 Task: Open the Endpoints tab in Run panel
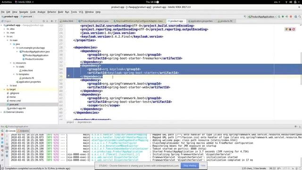tap(23, 131)
